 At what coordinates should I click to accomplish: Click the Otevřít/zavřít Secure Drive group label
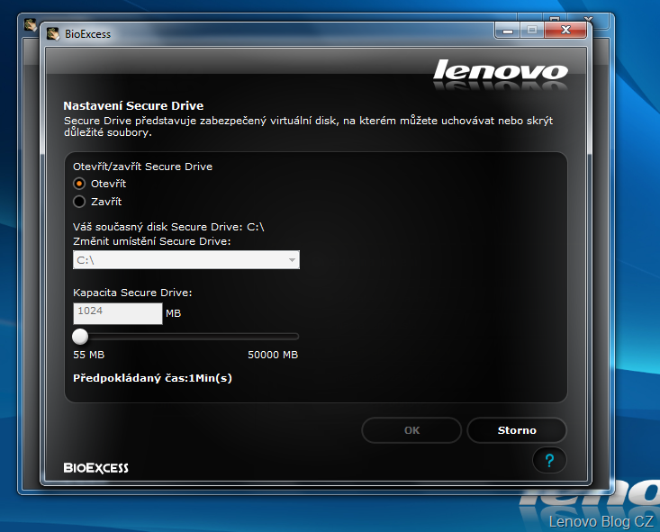(142, 167)
